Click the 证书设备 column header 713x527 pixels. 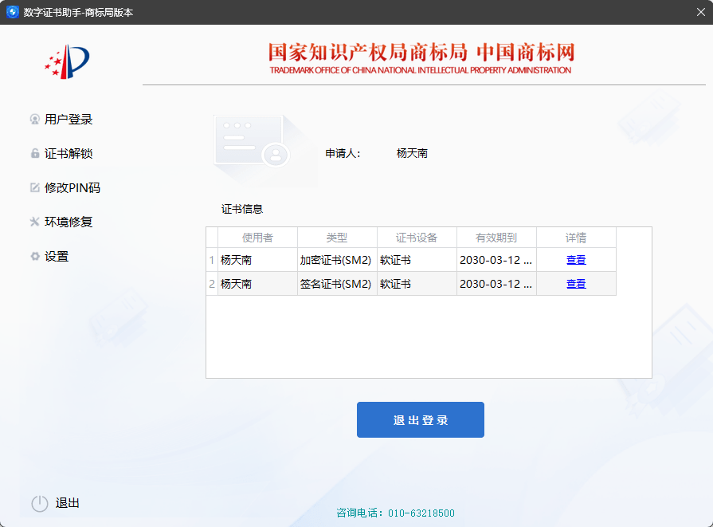pos(417,238)
